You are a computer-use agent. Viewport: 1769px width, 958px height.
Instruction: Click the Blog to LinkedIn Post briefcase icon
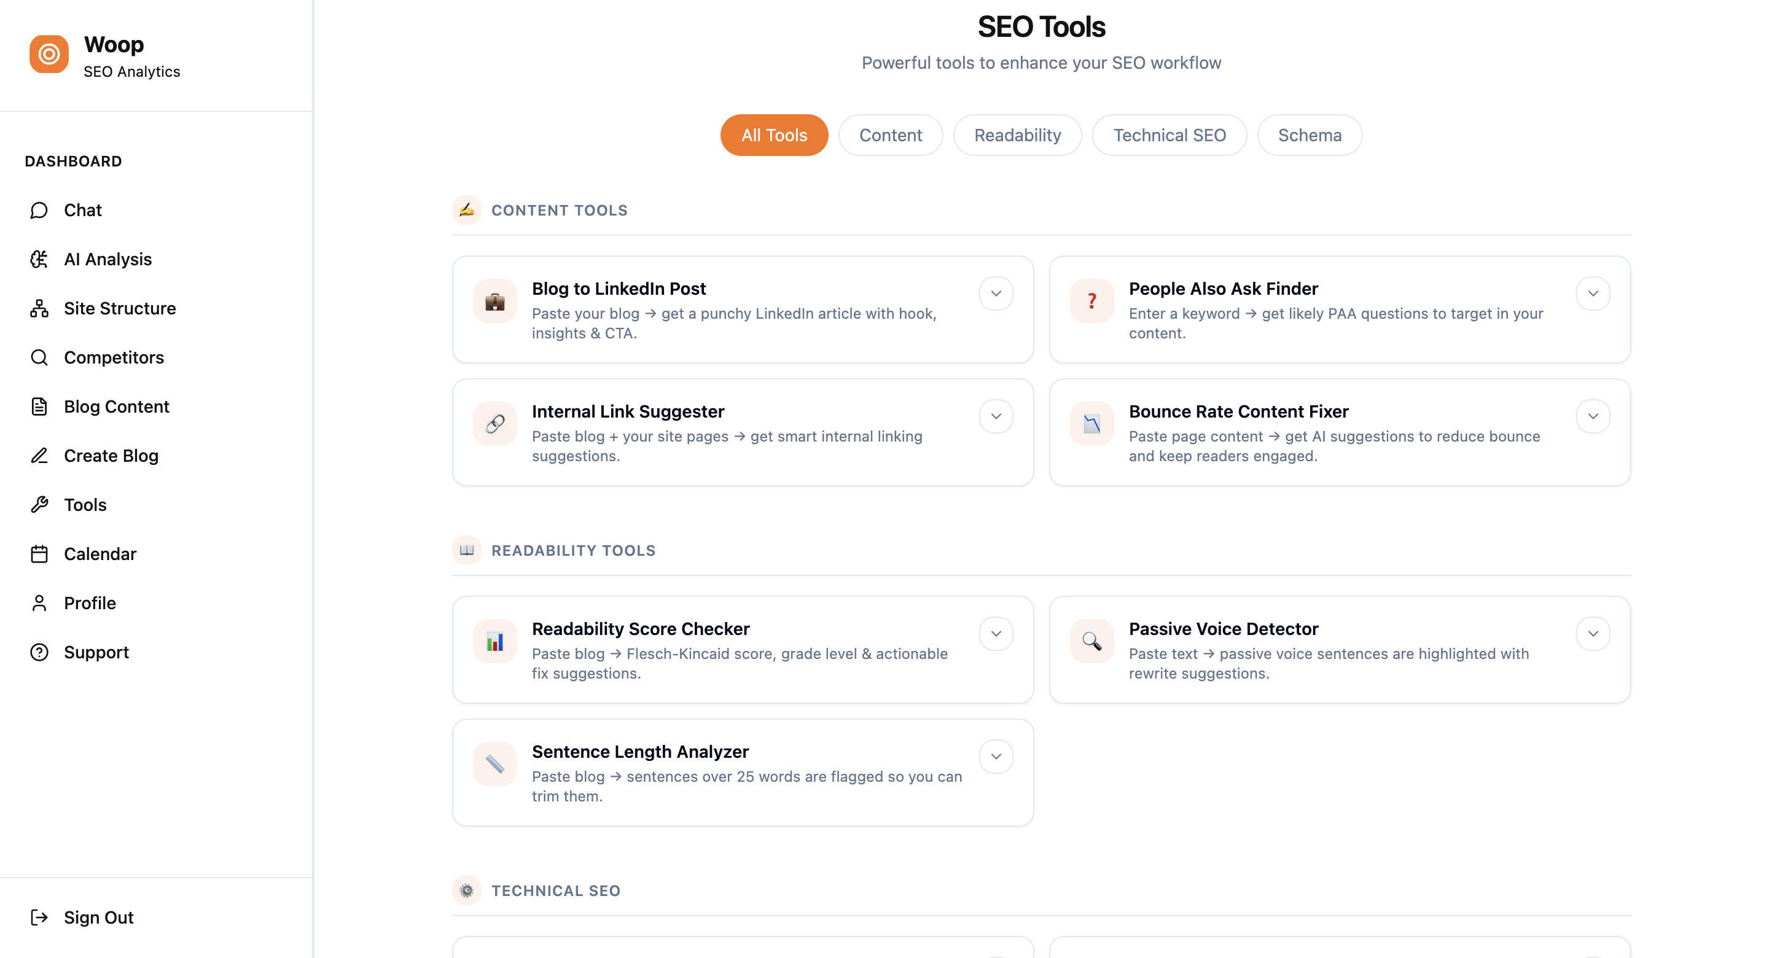(x=494, y=300)
